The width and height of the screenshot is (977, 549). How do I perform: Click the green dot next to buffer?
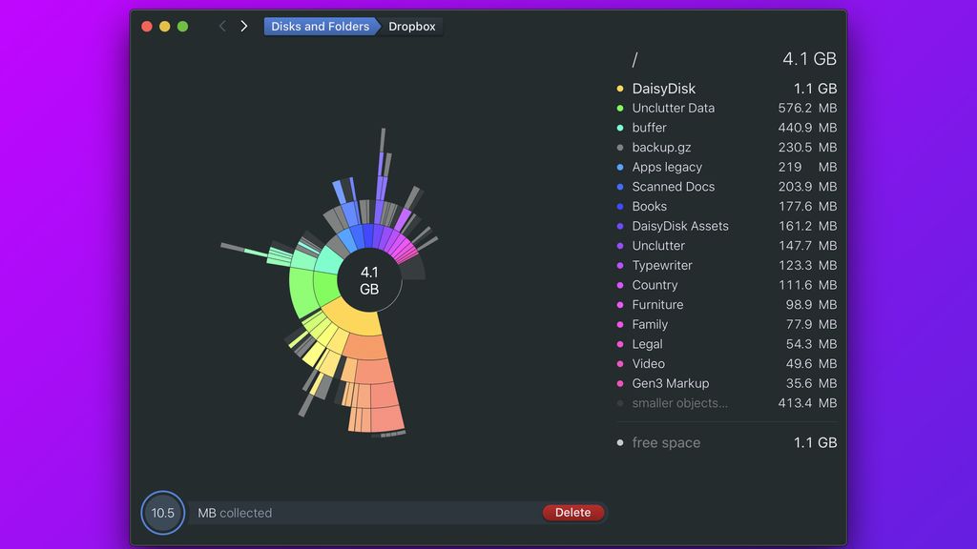[620, 128]
